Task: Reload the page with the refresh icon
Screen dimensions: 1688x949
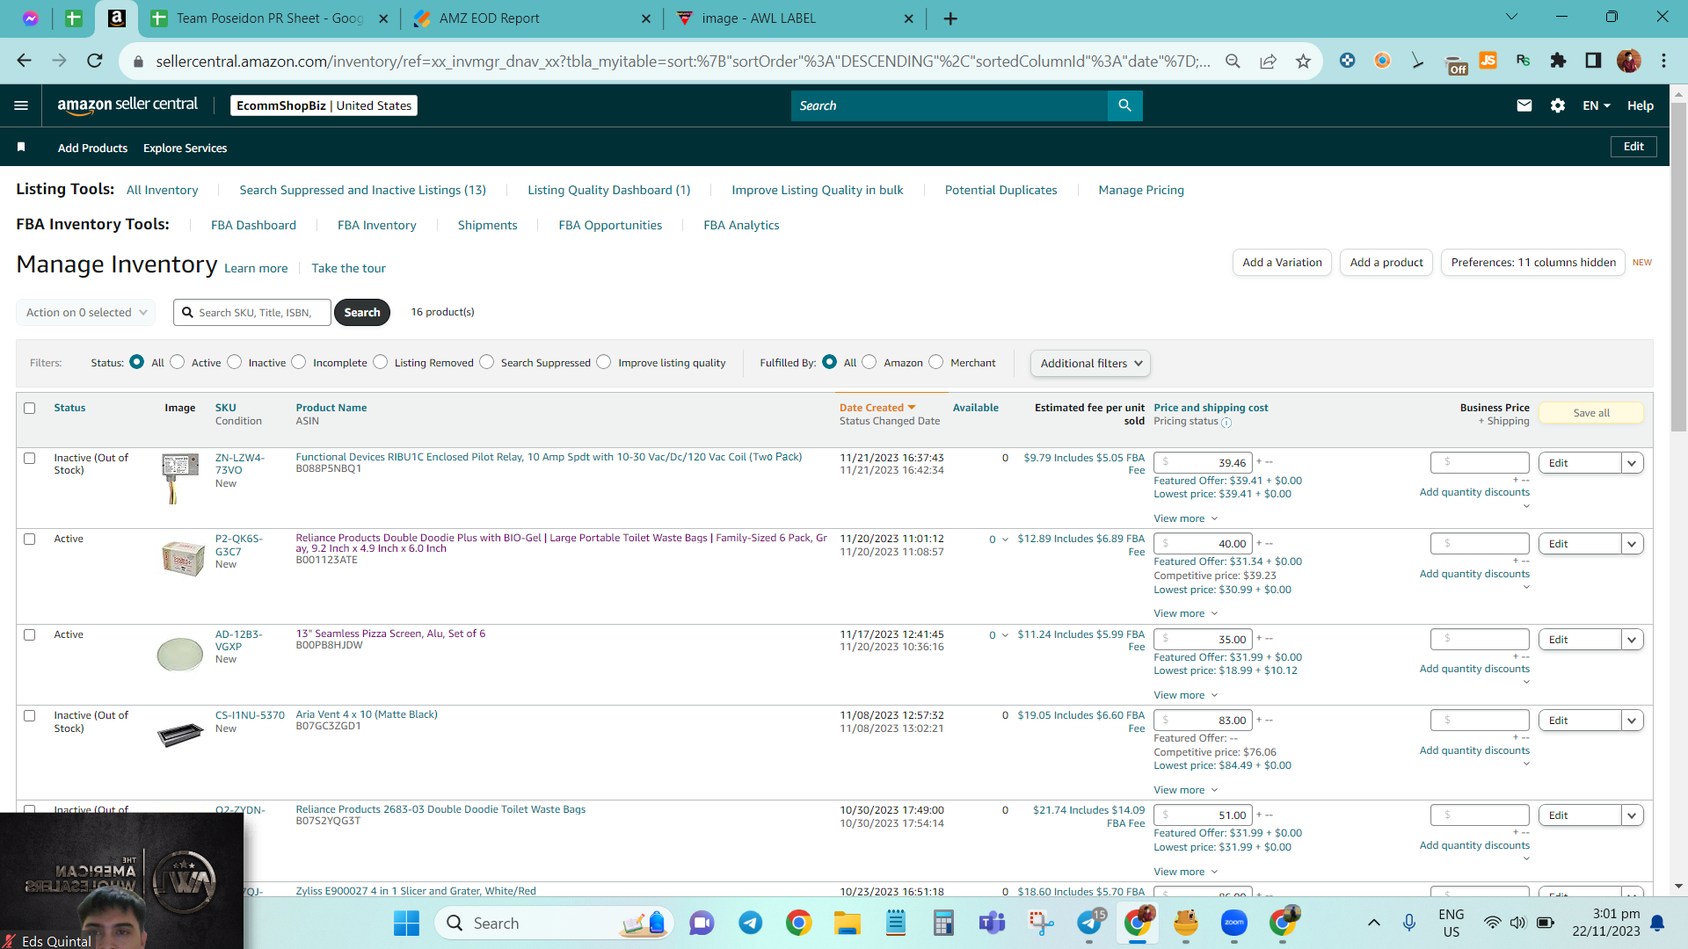Action: [x=95, y=61]
